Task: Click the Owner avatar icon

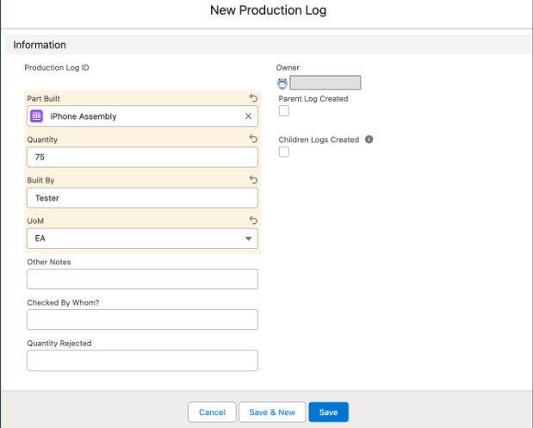Action: 282,83
